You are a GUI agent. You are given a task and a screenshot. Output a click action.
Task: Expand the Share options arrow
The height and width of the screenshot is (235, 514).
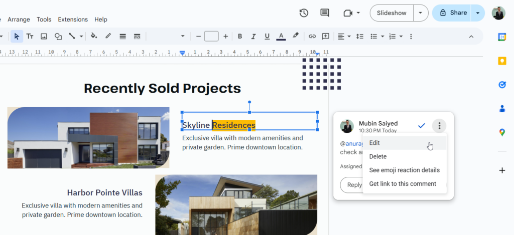tap(477, 13)
